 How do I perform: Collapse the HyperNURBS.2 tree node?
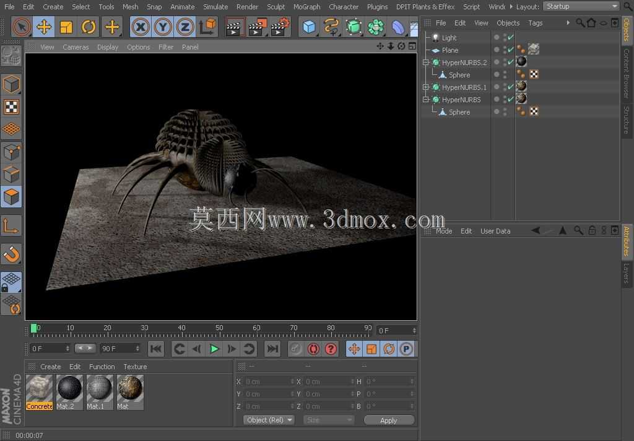click(425, 63)
